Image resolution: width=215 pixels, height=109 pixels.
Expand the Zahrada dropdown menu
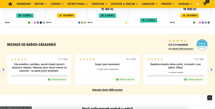[x=185, y=4]
